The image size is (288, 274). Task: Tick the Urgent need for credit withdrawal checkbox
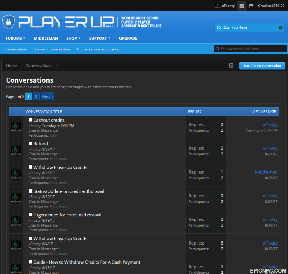tap(30, 215)
